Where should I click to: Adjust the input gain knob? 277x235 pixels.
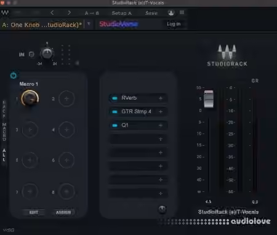47,54
